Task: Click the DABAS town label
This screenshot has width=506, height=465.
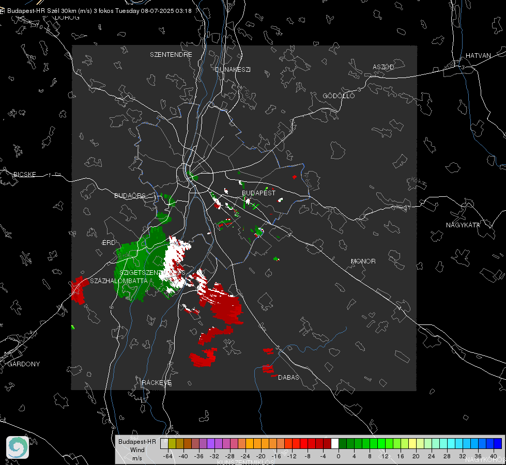Action: pyautogui.click(x=288, y=377)
